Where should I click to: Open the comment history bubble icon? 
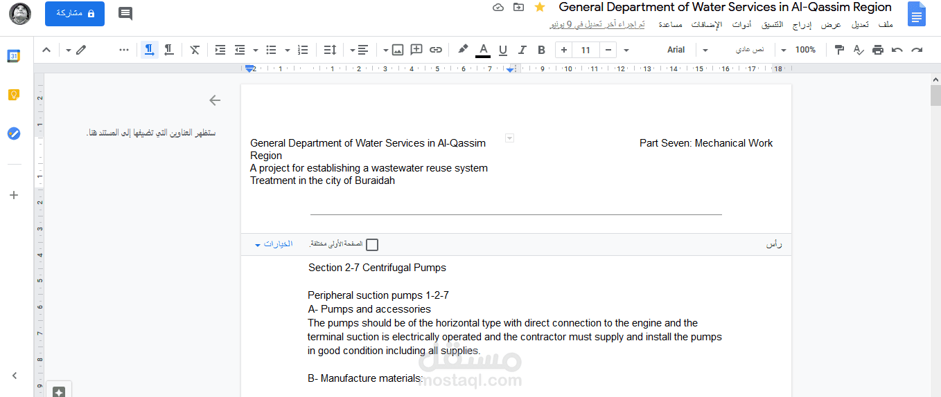click(125, 14)
